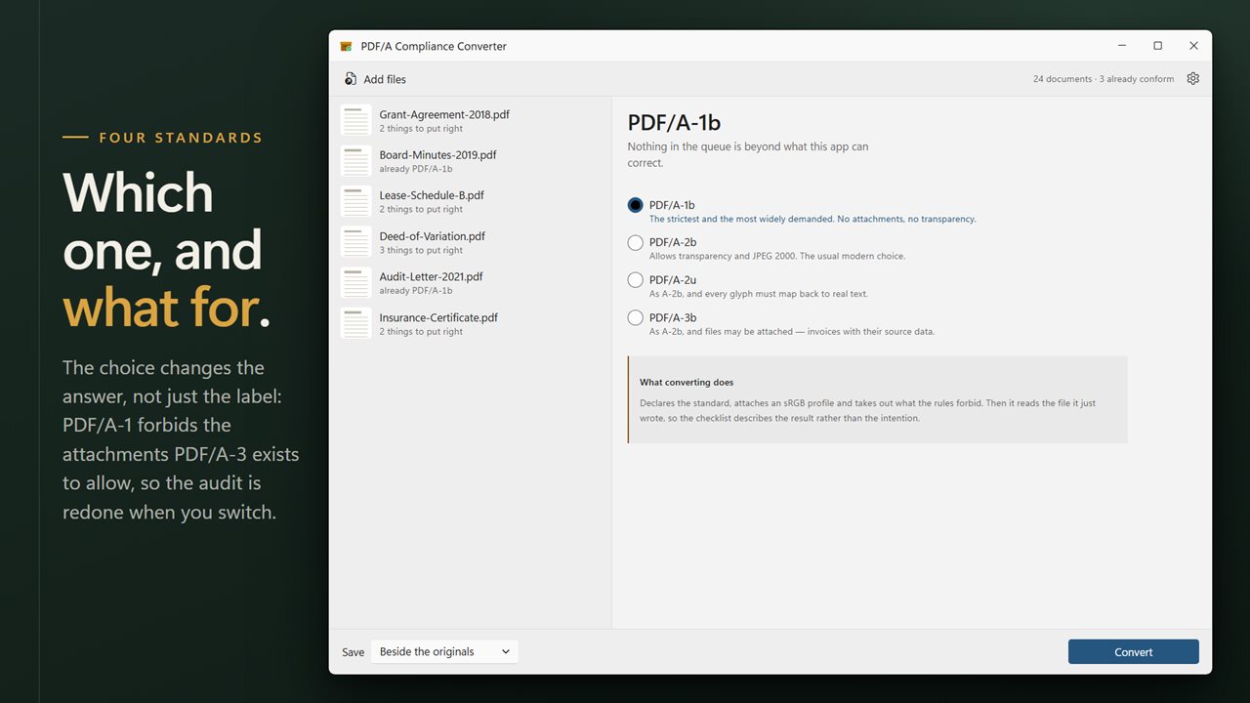
Task: Click "24 documents · 3 already conform" status text
Action: coord(1104,79)
